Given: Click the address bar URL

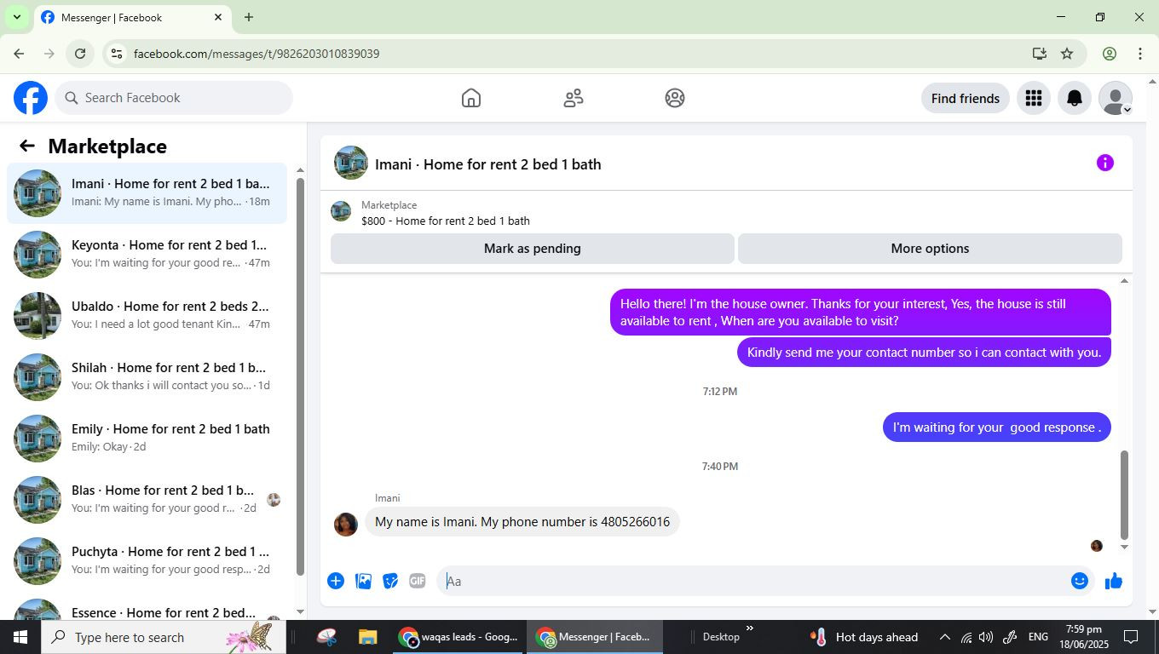Looking at the screenshot, I should click(x=257, y=54).
